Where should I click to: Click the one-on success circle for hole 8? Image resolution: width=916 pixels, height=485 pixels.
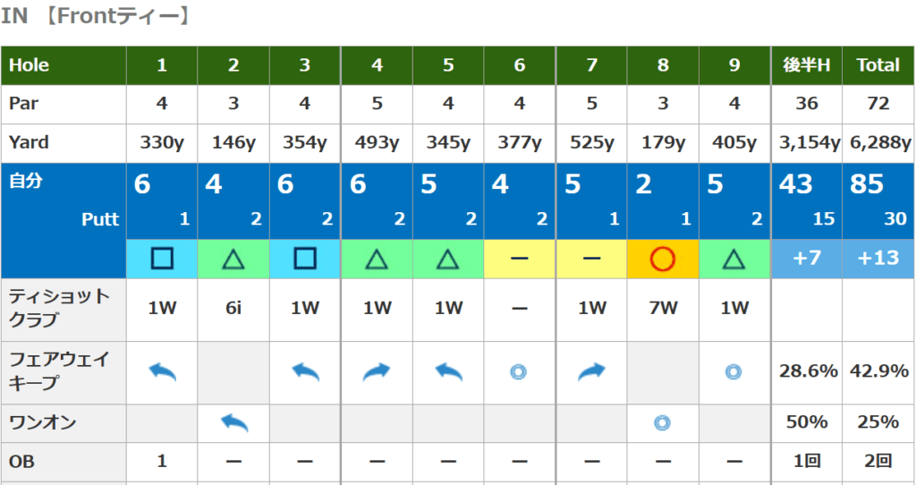coord(663,421)
